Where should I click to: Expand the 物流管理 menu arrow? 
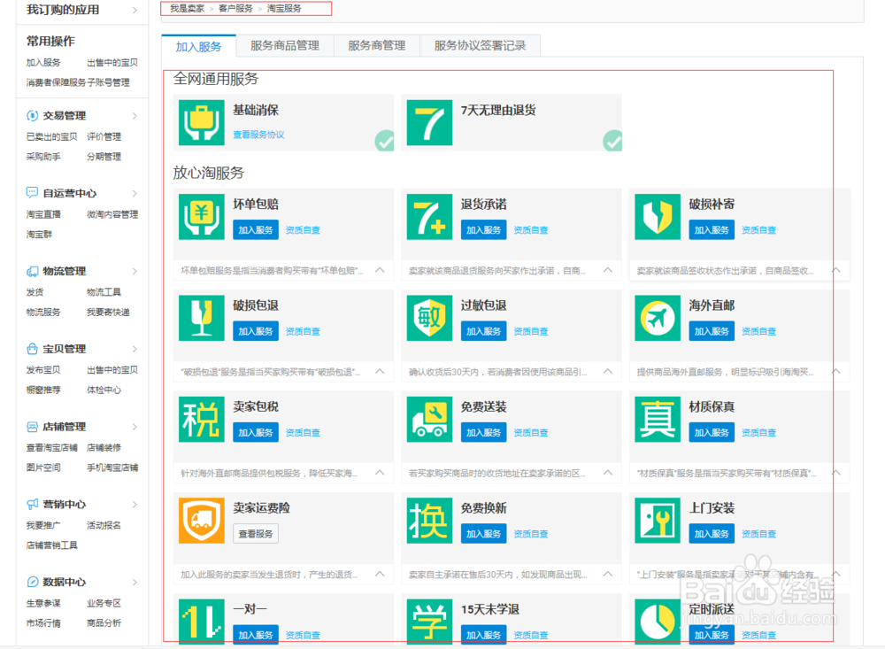coord(135,271)
